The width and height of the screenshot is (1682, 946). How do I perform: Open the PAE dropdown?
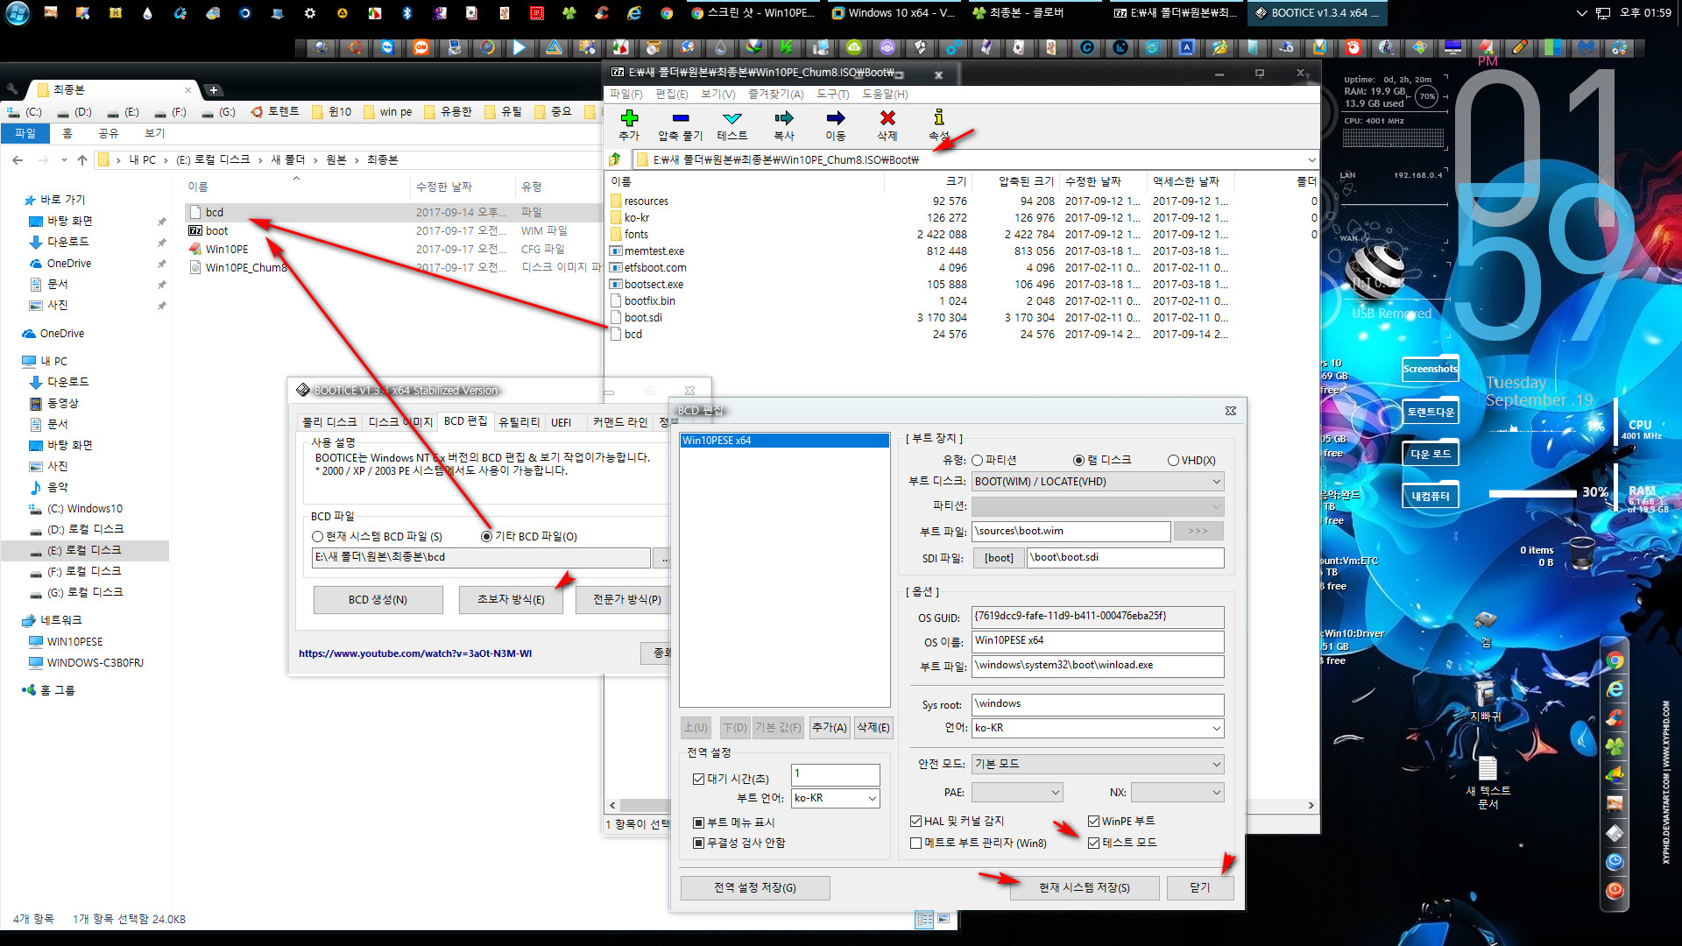(x=1017, y=793)
